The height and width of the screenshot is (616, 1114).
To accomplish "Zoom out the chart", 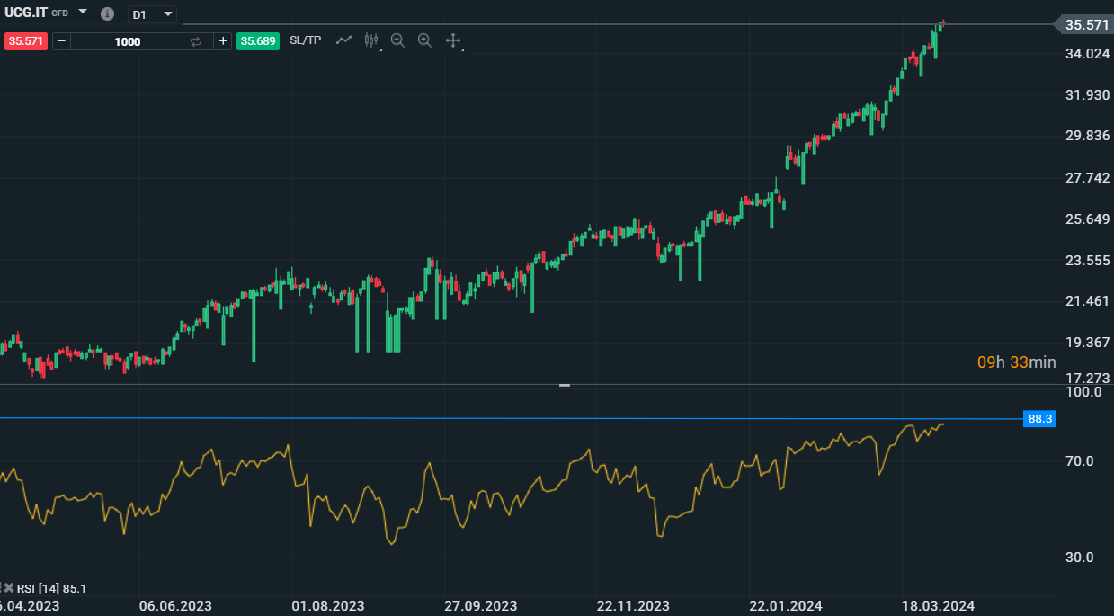I will tap(397, 40).
